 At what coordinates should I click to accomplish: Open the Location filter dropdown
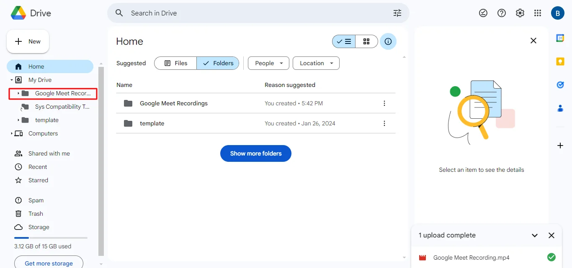316,63
